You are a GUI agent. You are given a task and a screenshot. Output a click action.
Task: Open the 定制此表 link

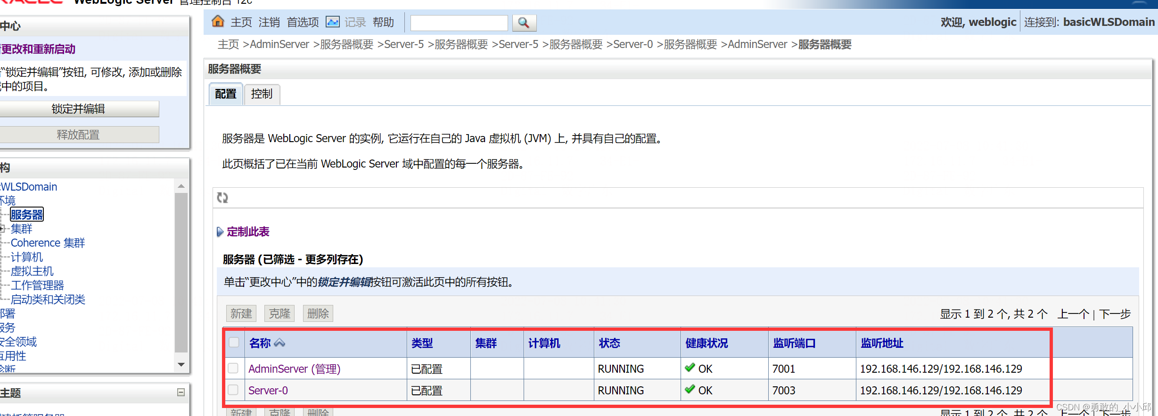pyautogui.click(x=248, y=232)
